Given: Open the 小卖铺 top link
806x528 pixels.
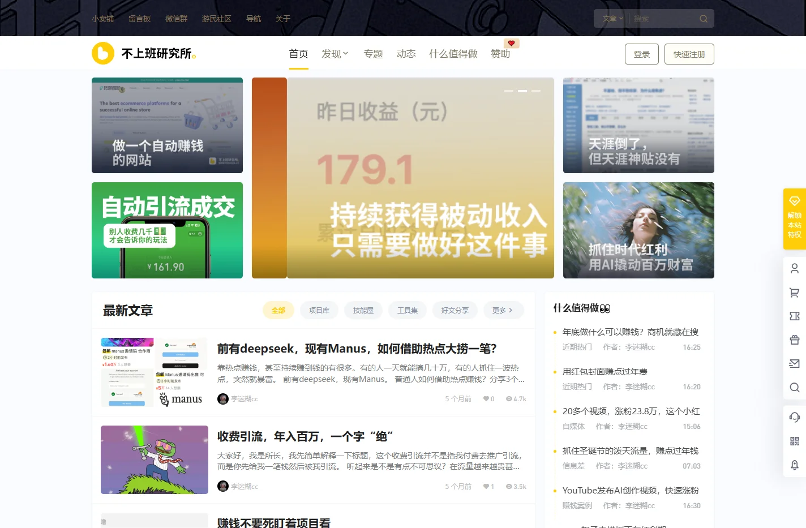Looking at the screenshot, I should click(103, 19).
